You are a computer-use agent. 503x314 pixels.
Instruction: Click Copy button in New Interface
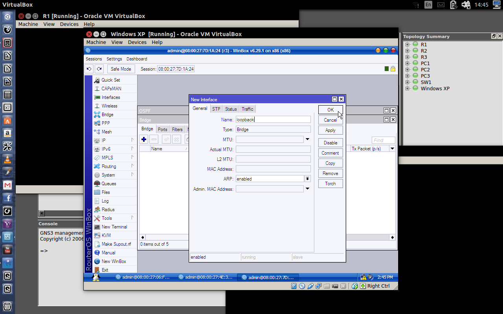(x=330, y=163)
